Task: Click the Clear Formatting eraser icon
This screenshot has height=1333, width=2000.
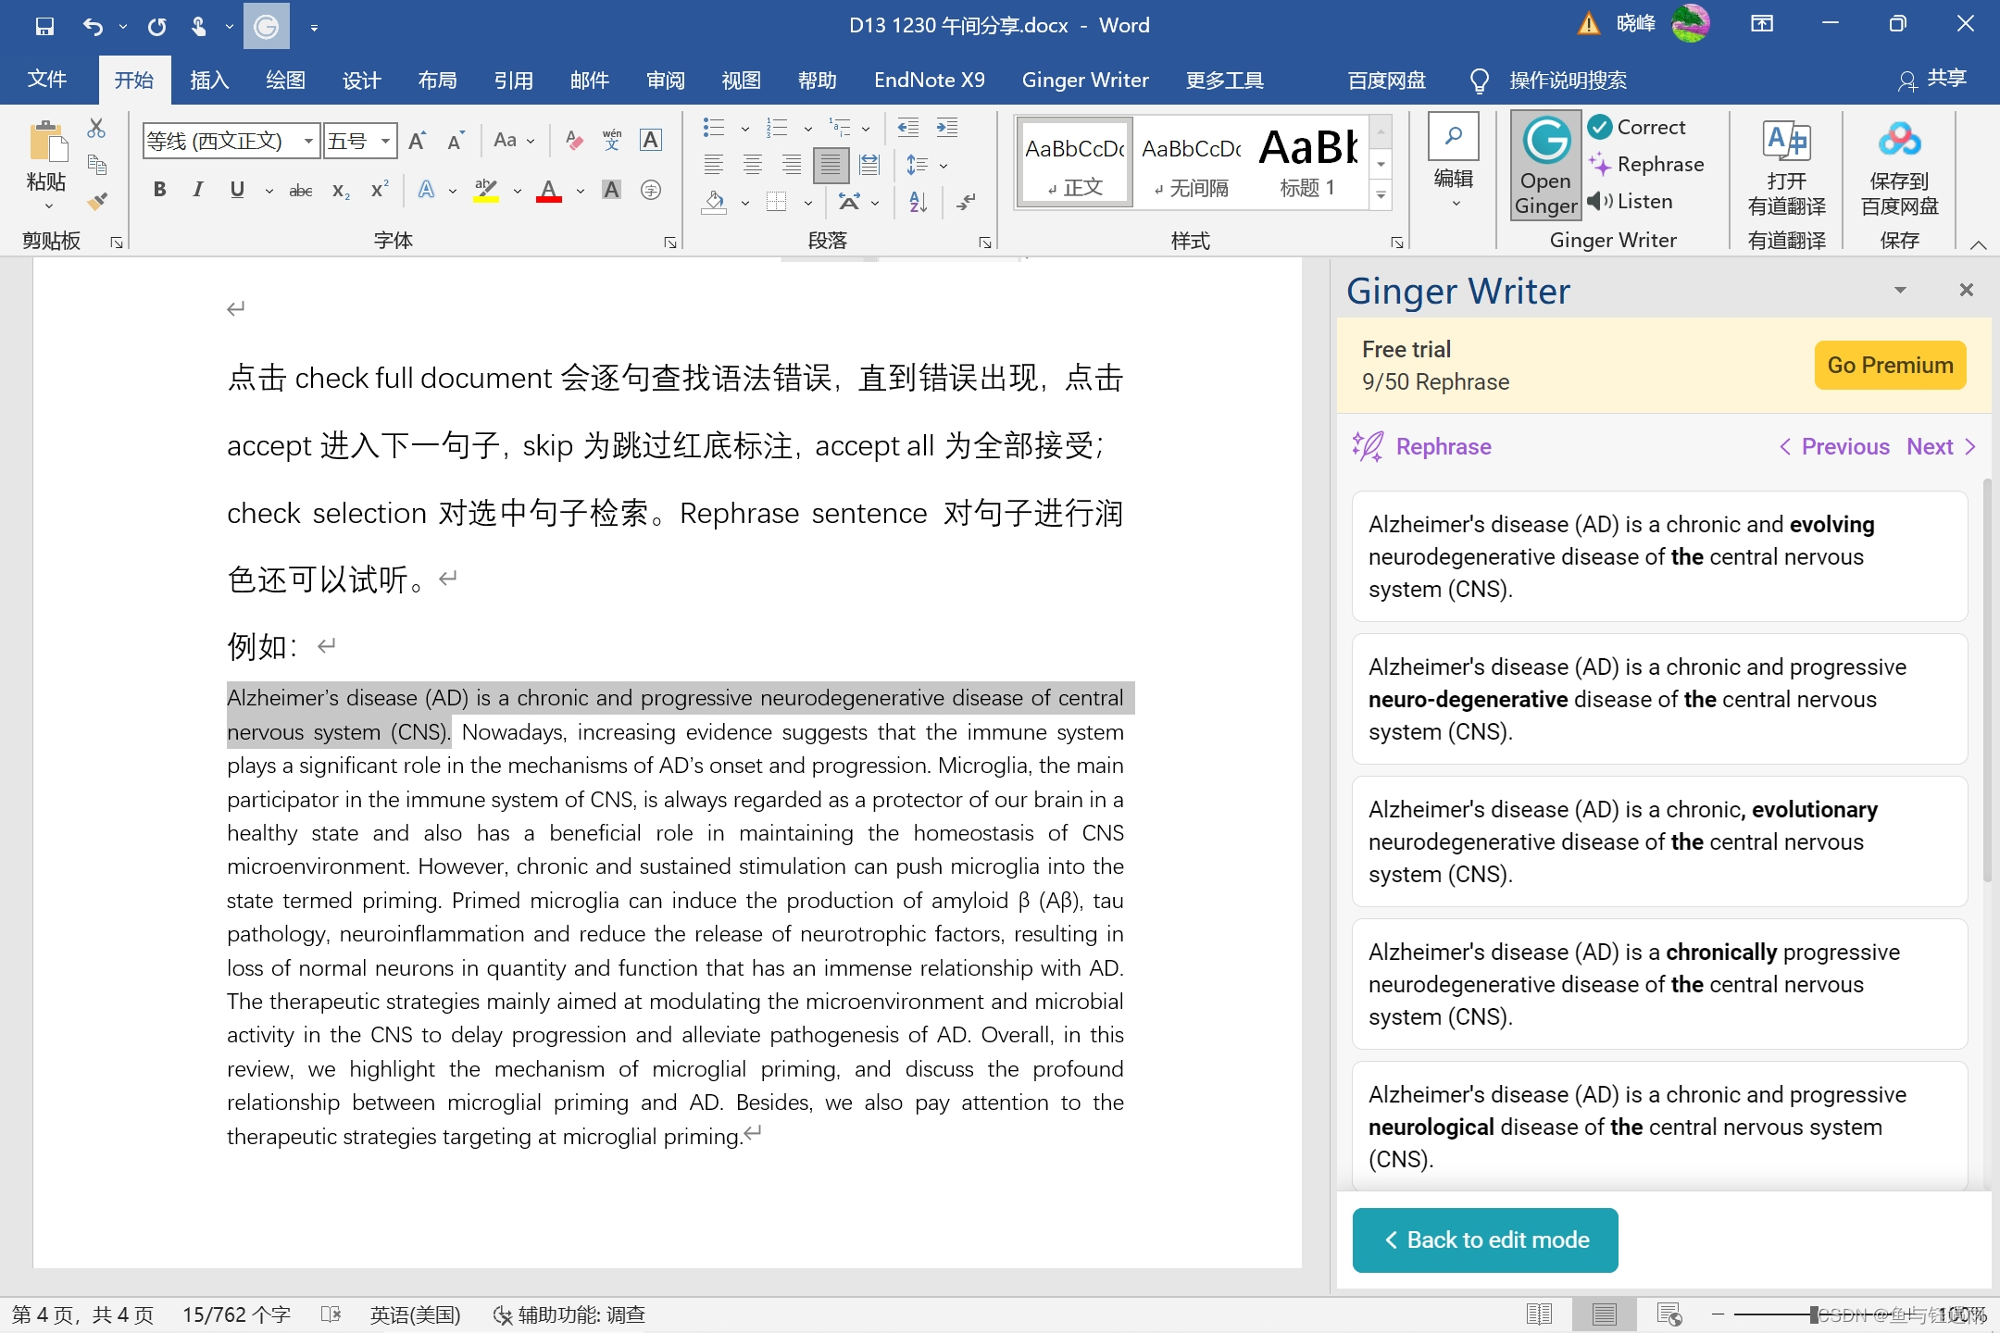Action: (x=573, y=141)
